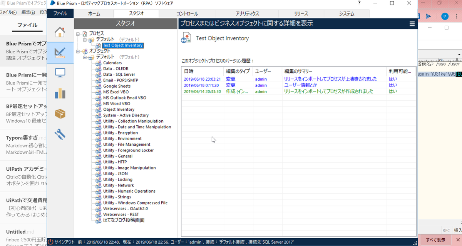Select Webservices - OAuth2.0 object

126,209
